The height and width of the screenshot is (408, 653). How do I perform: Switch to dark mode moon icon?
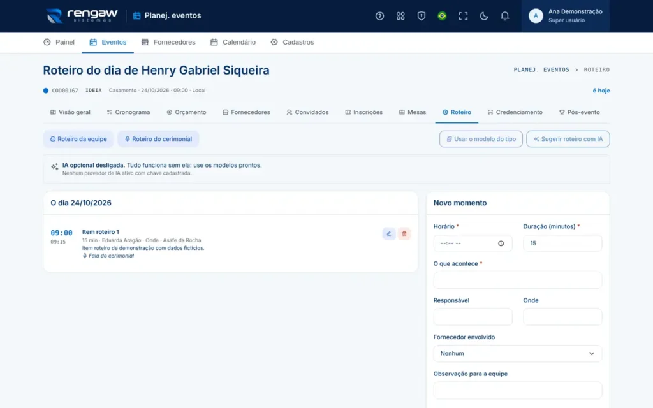pyautogui.click(x=483, y=16)
